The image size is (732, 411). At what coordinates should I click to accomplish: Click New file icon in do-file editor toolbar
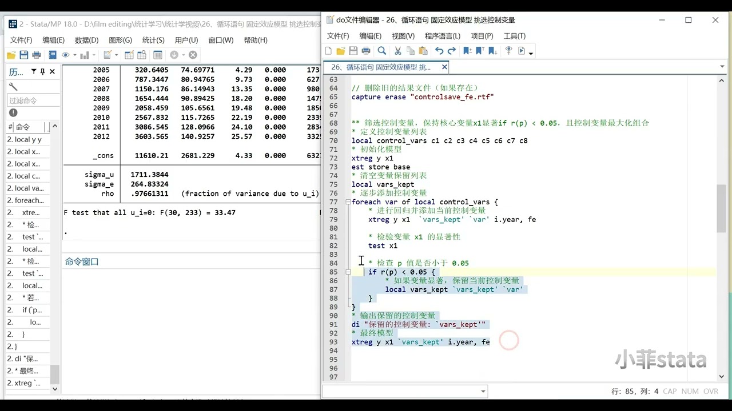(328, 51)
